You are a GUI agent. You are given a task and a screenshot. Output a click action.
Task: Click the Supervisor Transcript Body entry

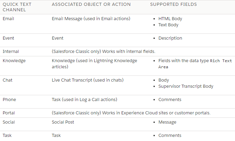pos(186,86)
